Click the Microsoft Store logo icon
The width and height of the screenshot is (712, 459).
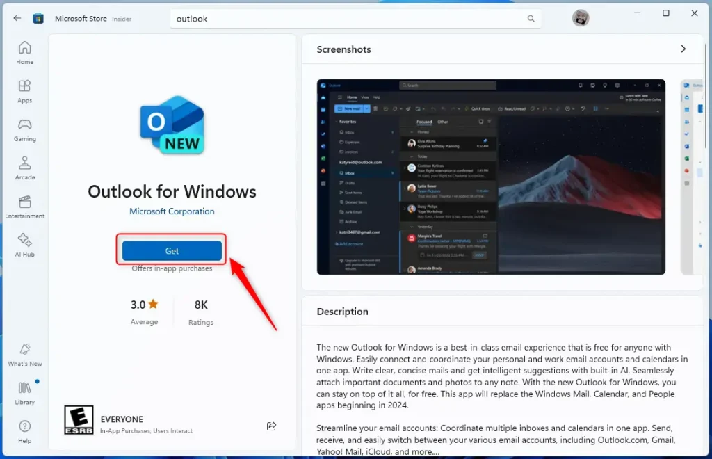pos(38,18)
